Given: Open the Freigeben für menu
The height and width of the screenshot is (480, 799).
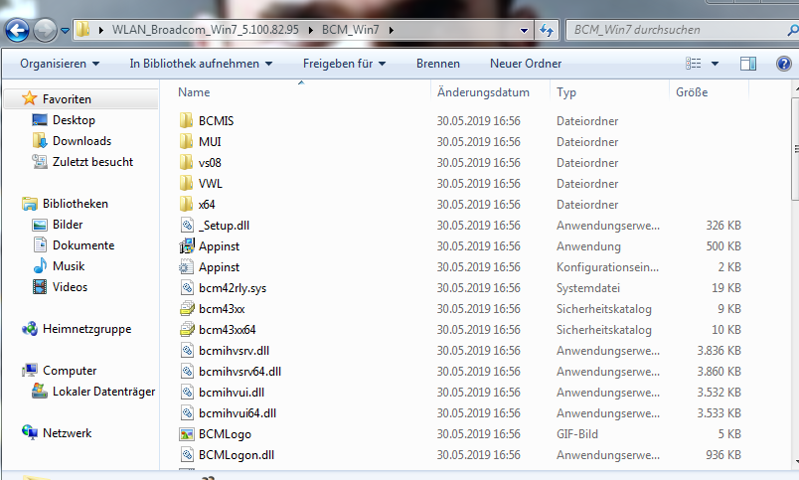Looking at the screenshot, I should click(344, 64).
